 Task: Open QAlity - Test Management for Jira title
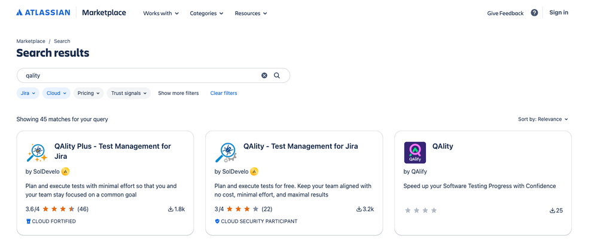pyautogui.click(x=301, y=146)
